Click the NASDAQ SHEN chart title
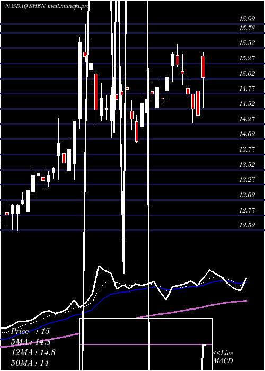 [x=25, y=6]
